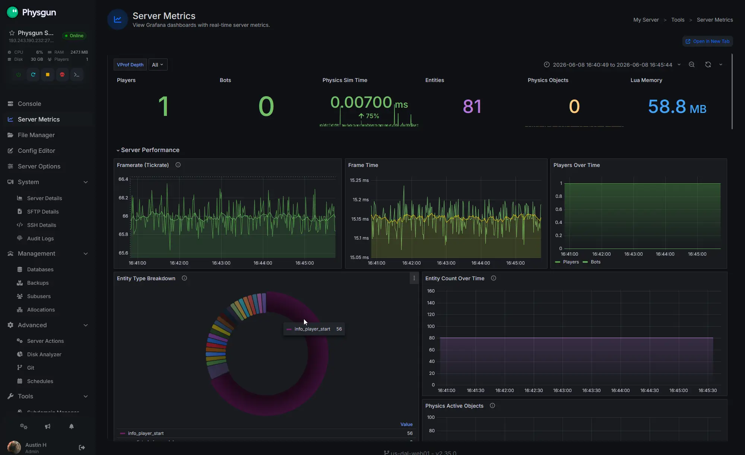The width and height of the screenshot is (745, 455).
Task: Open SFTP Details in the sidebar
Action: click(43, 211)
